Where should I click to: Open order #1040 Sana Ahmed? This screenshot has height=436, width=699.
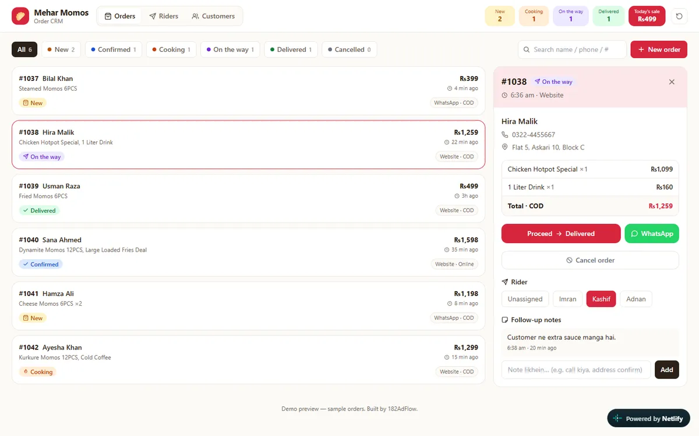coord(248,252)
